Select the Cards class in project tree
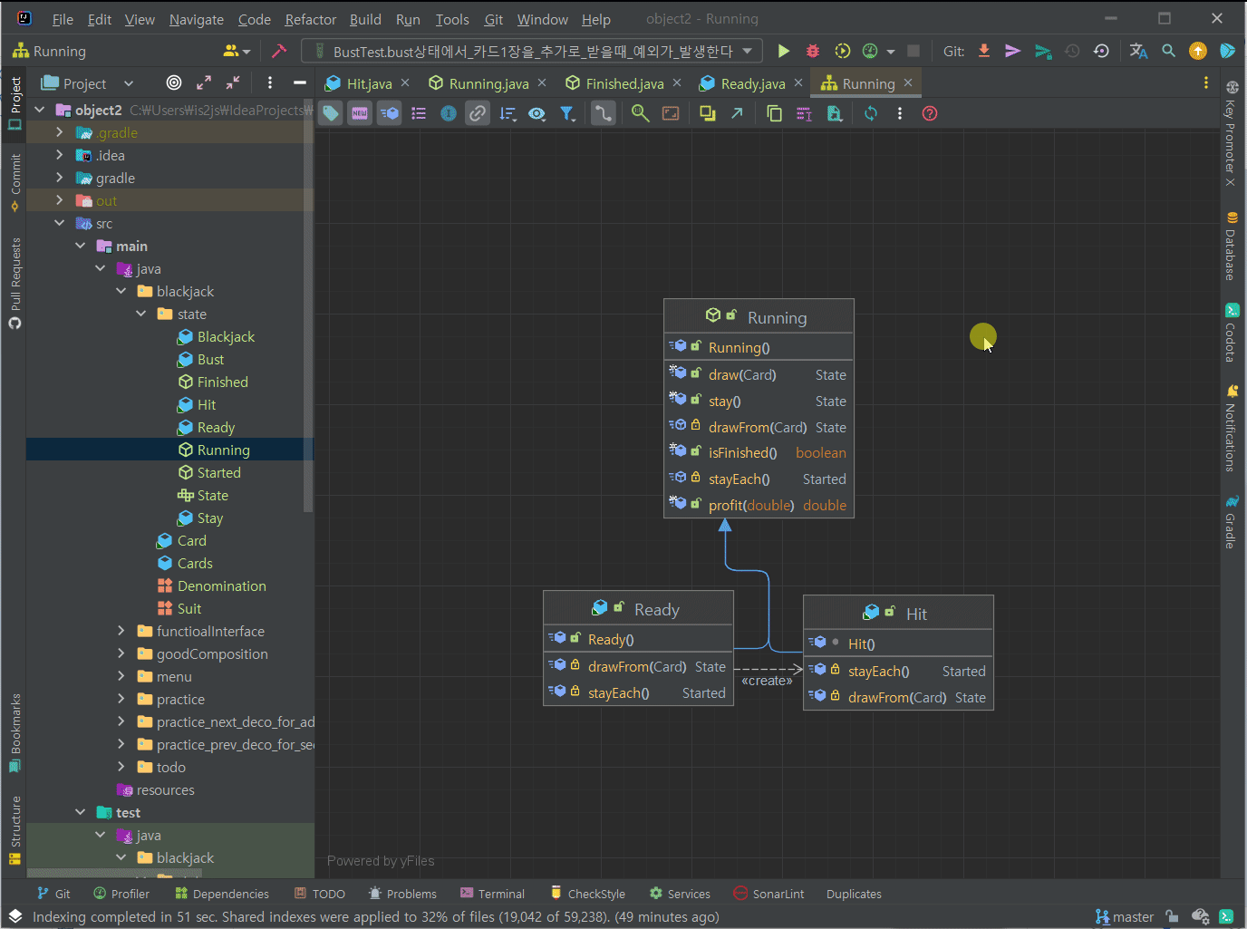The width and height of the screenshot is (1247, 929). click(x=195, y=564)
